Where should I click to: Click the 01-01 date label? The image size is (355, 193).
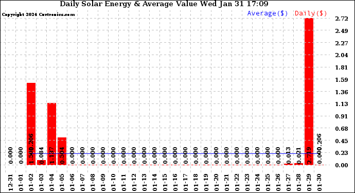[21, 182]
